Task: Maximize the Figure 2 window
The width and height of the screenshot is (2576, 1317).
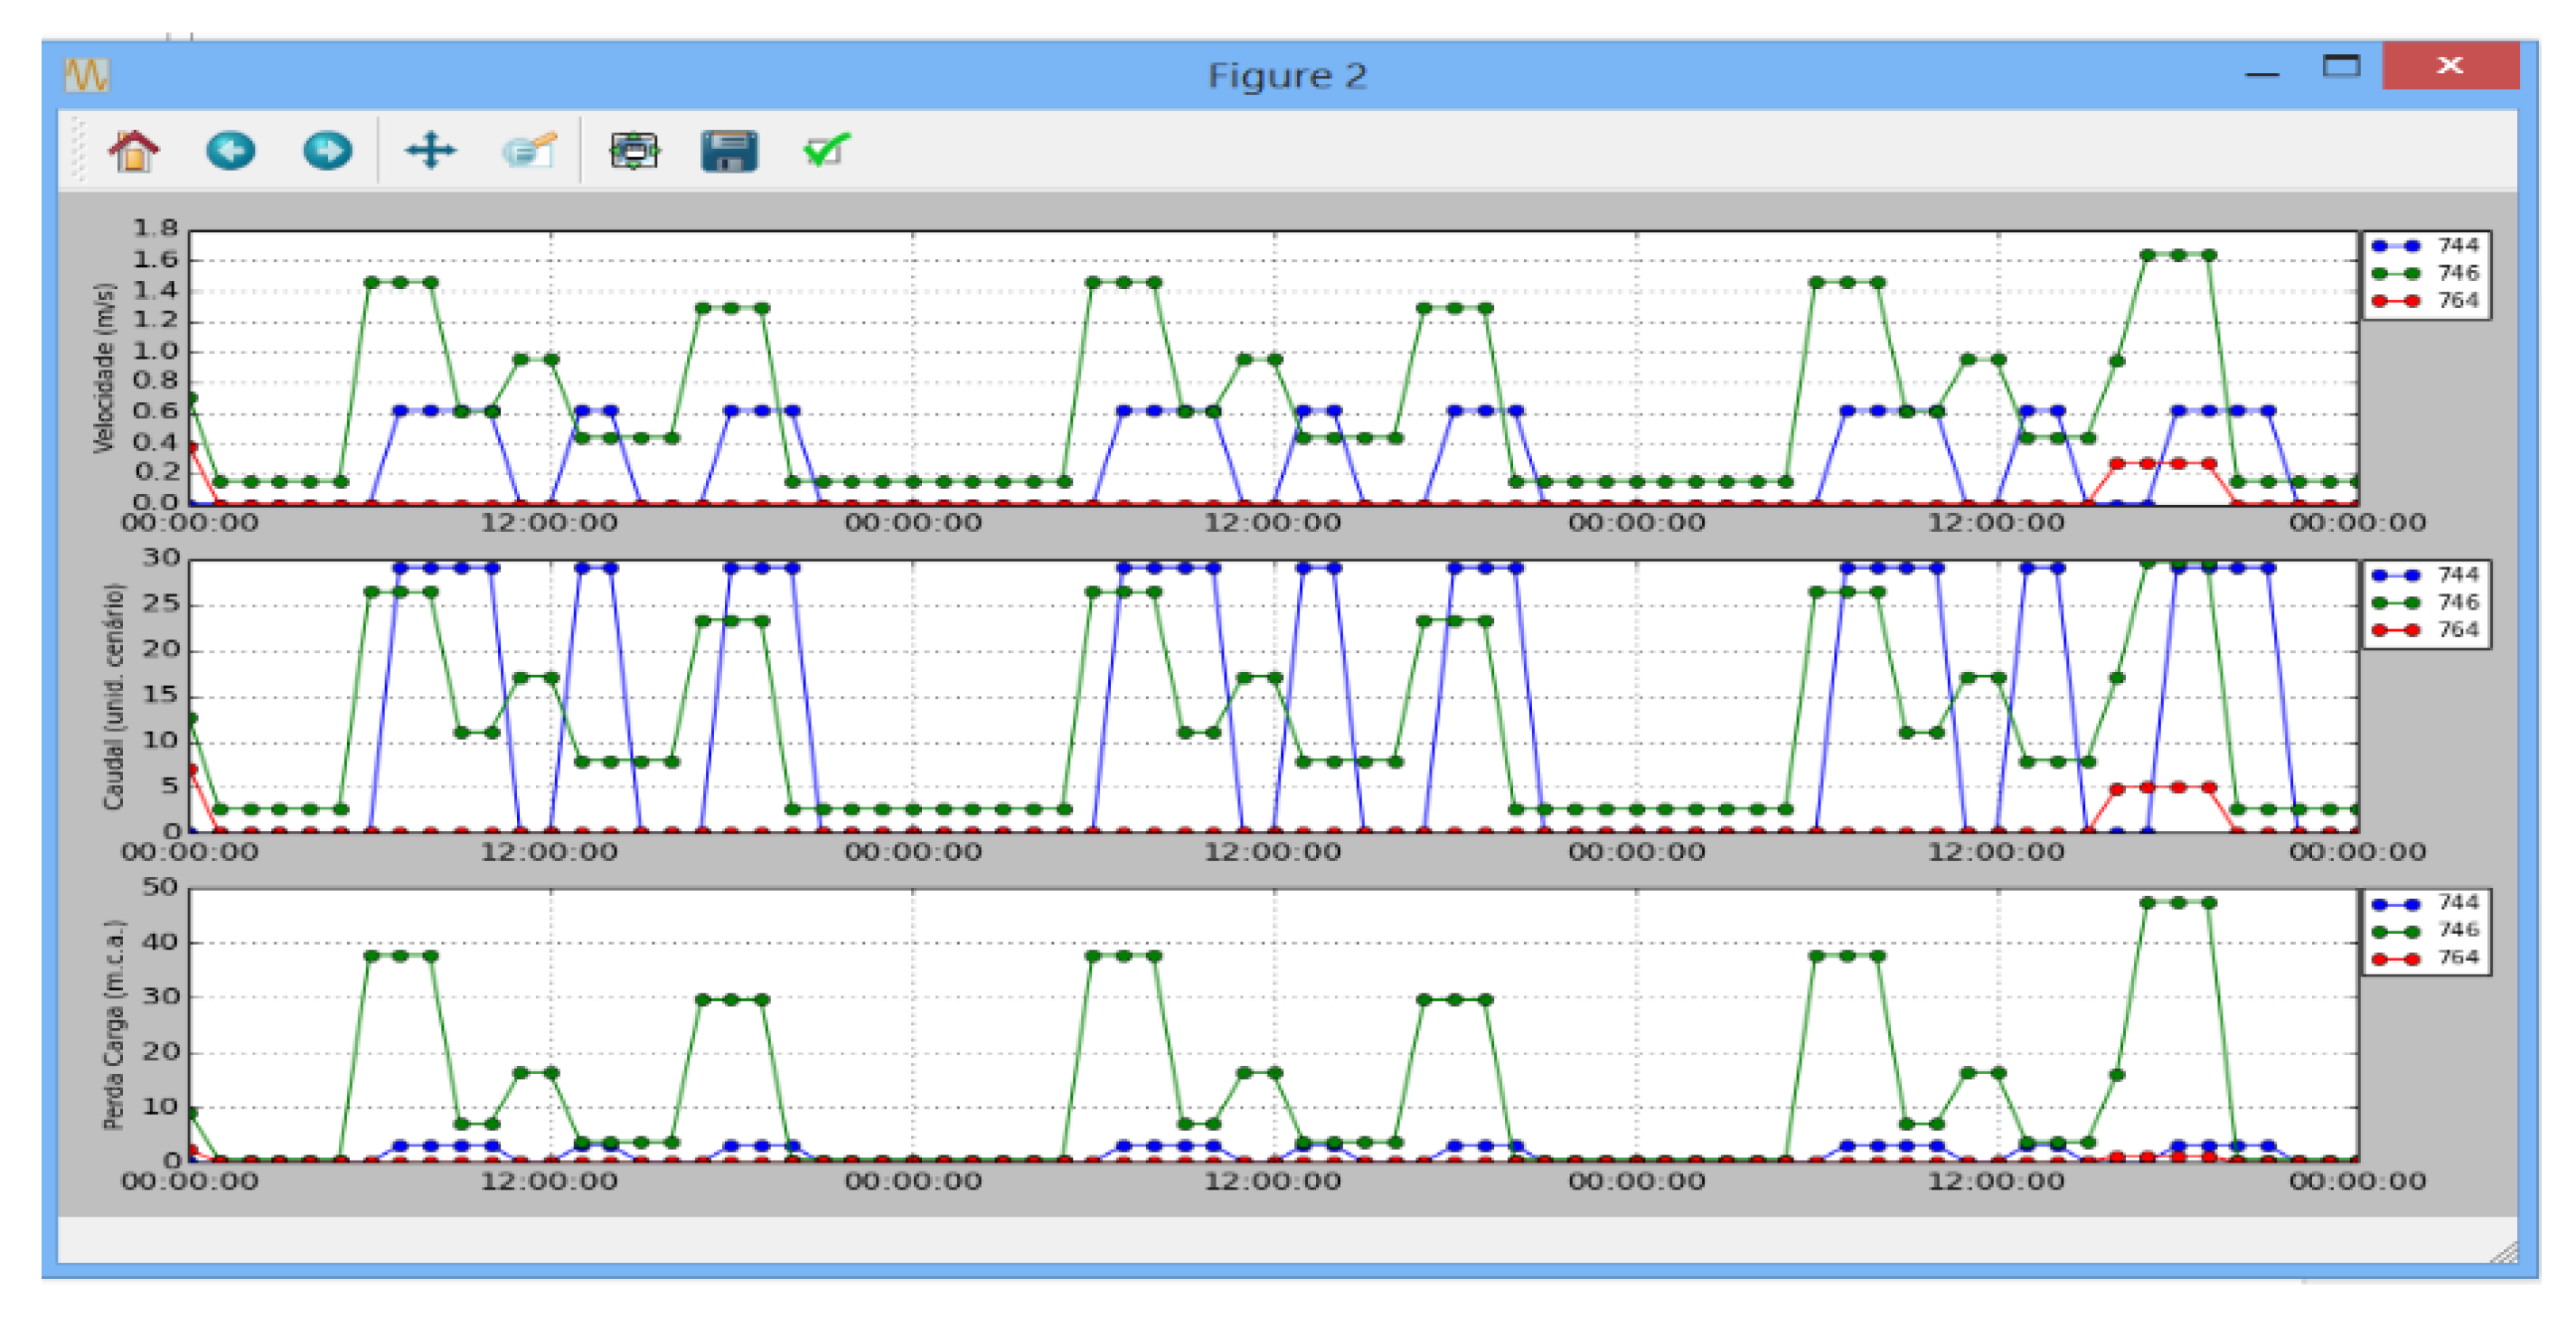Action: [x=2340, y=67]
